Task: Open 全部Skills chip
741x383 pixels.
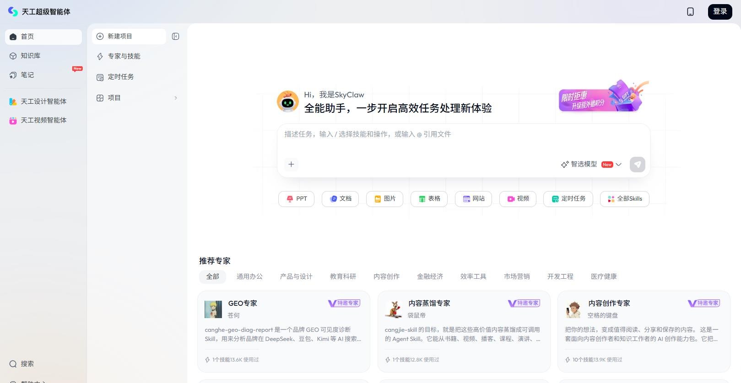Action: (x=624, y=199)
